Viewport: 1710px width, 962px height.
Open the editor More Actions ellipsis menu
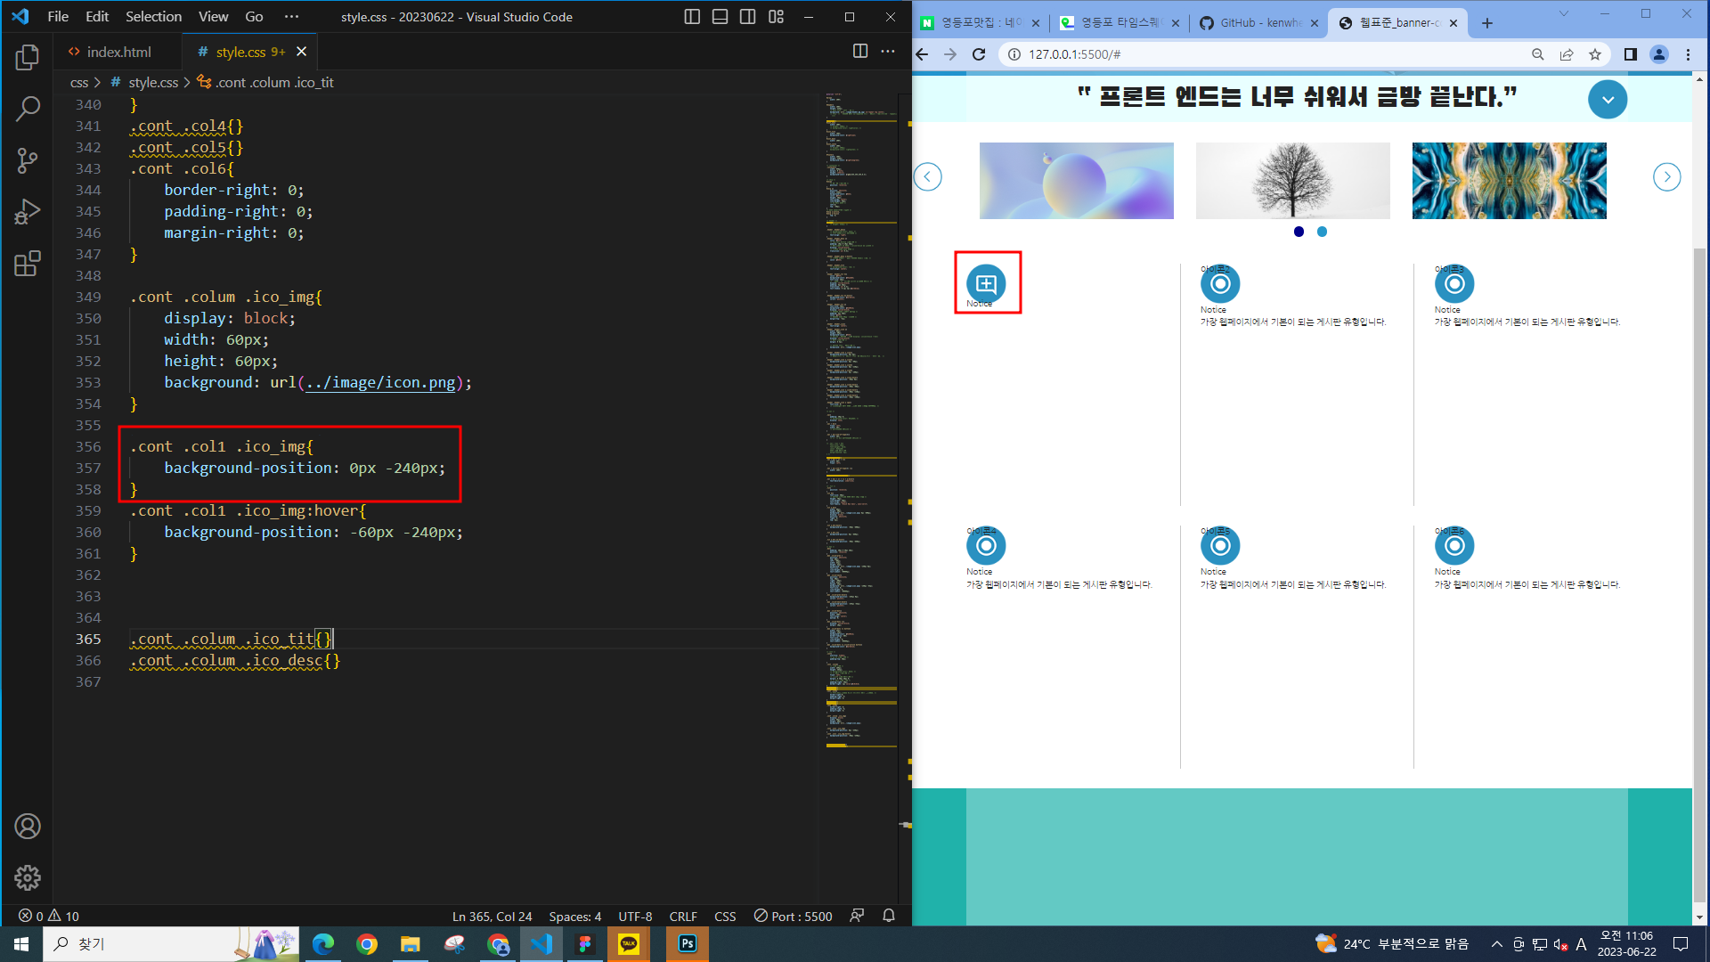coord(888,52)
